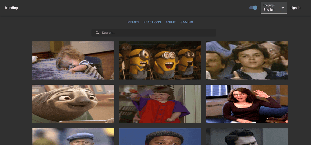Open the MEMES category
311x145 pixels.
pyautogui.click(x=133, y=22)
